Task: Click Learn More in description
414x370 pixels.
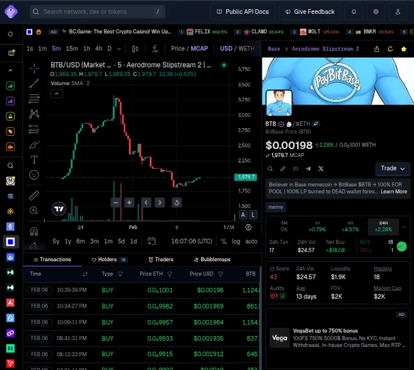Action: pyautogui.click(x=394, y=192)
